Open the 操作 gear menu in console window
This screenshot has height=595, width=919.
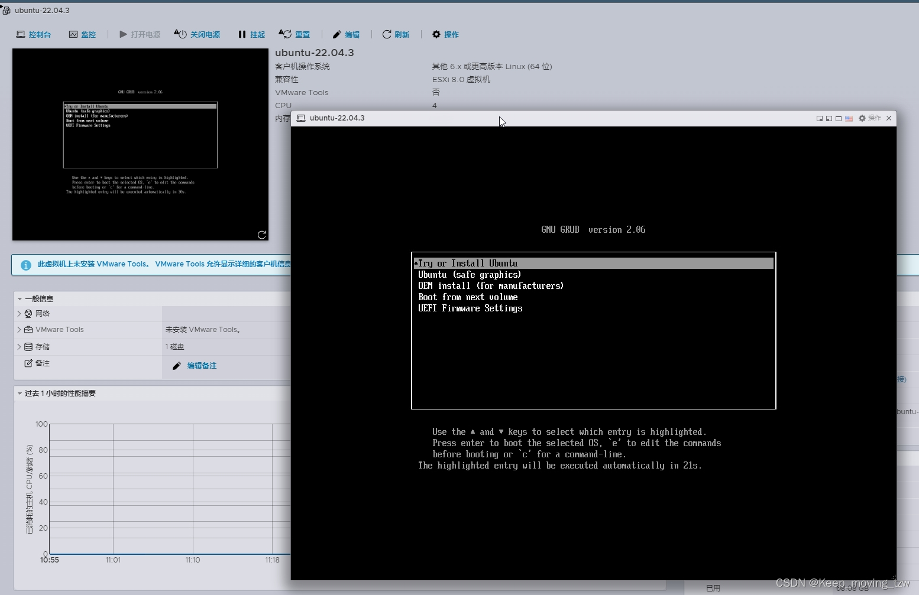coord(870,118)
